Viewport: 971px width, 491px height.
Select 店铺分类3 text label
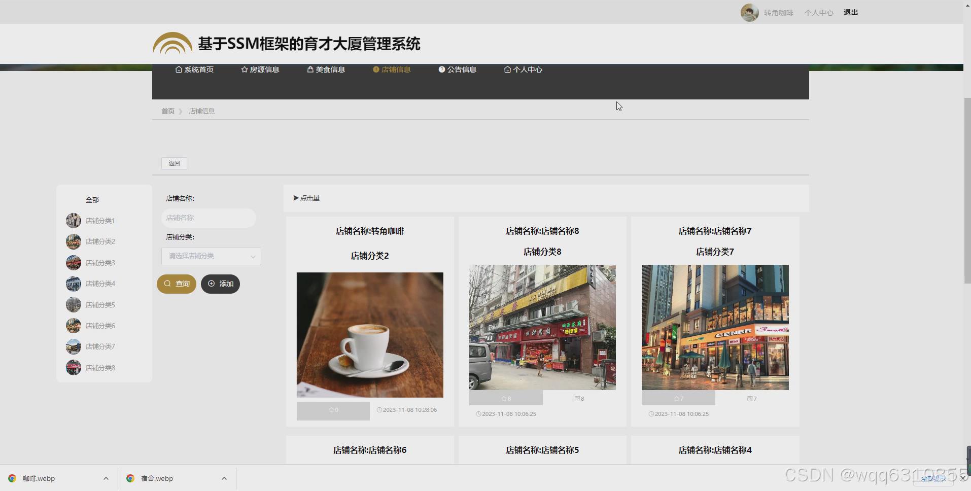click(x=100, y=263)
